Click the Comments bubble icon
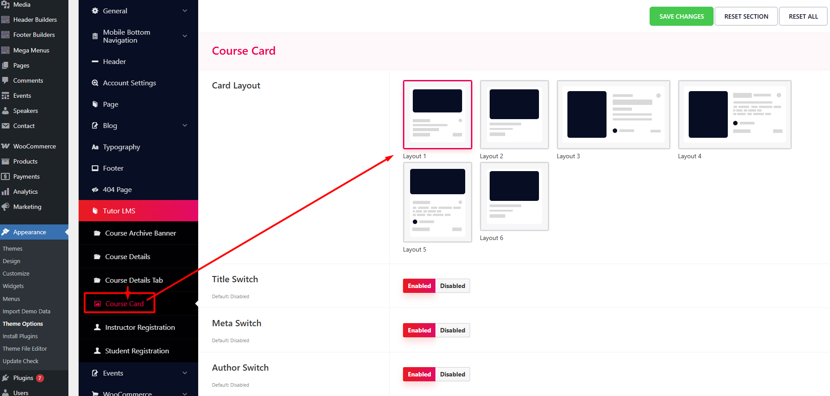The image size is (830, 396). (x=5, y=80)
